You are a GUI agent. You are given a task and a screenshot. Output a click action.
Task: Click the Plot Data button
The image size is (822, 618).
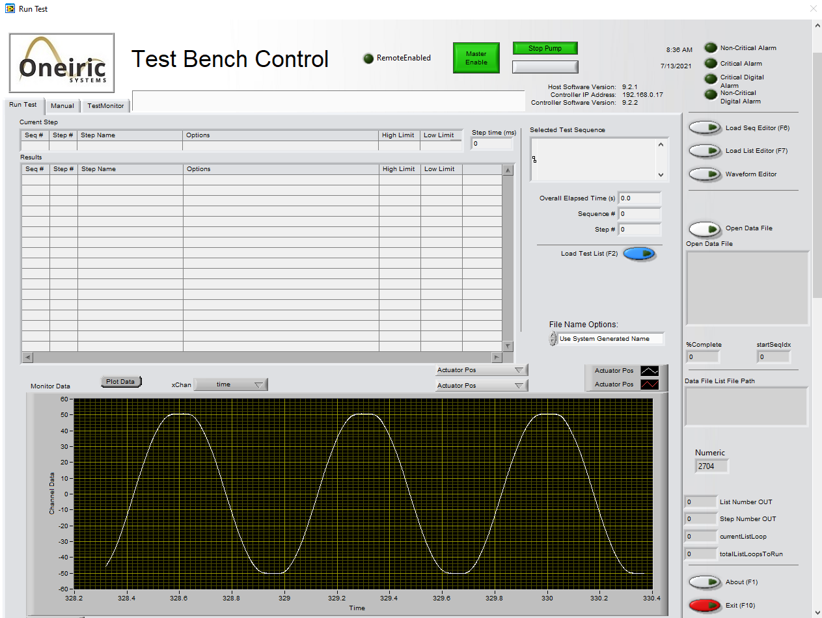(121, 382)
